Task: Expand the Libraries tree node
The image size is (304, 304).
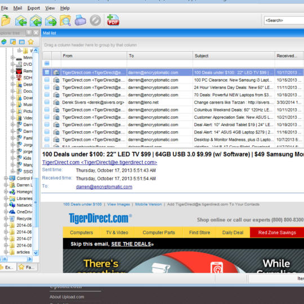Action: pos(6,198)
